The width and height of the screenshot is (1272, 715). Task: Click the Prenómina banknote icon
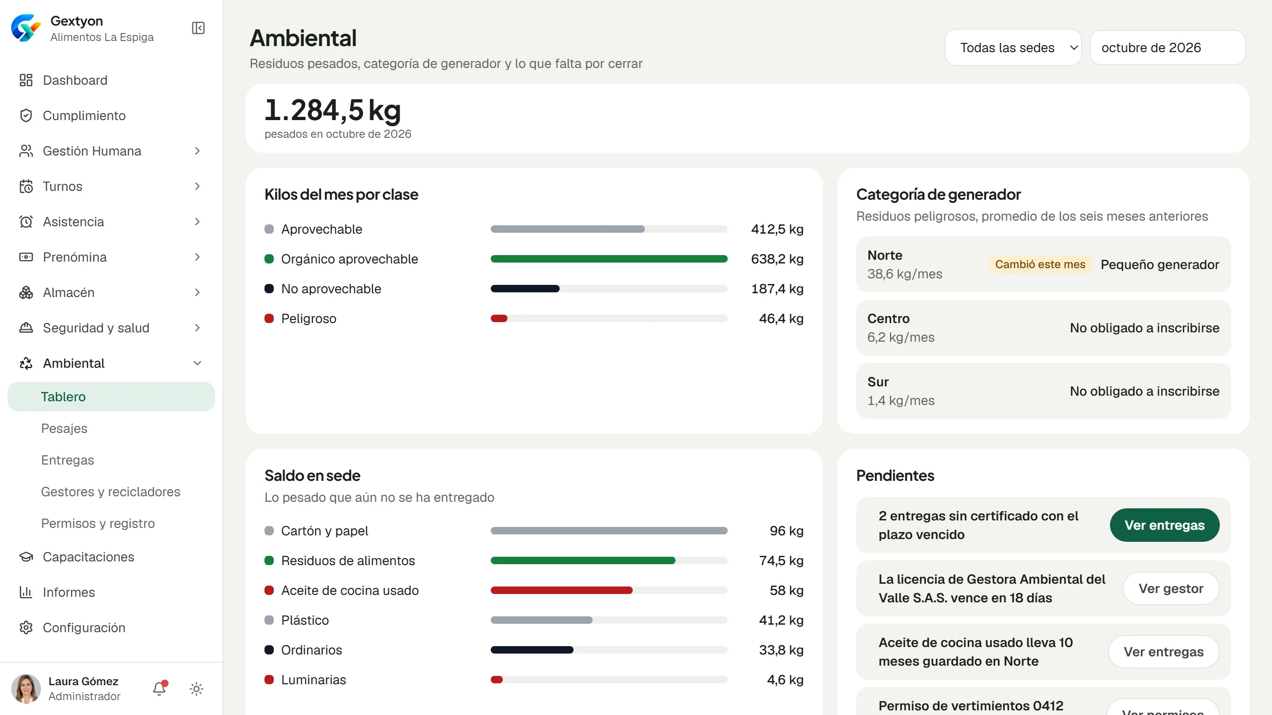click(26, 257)
